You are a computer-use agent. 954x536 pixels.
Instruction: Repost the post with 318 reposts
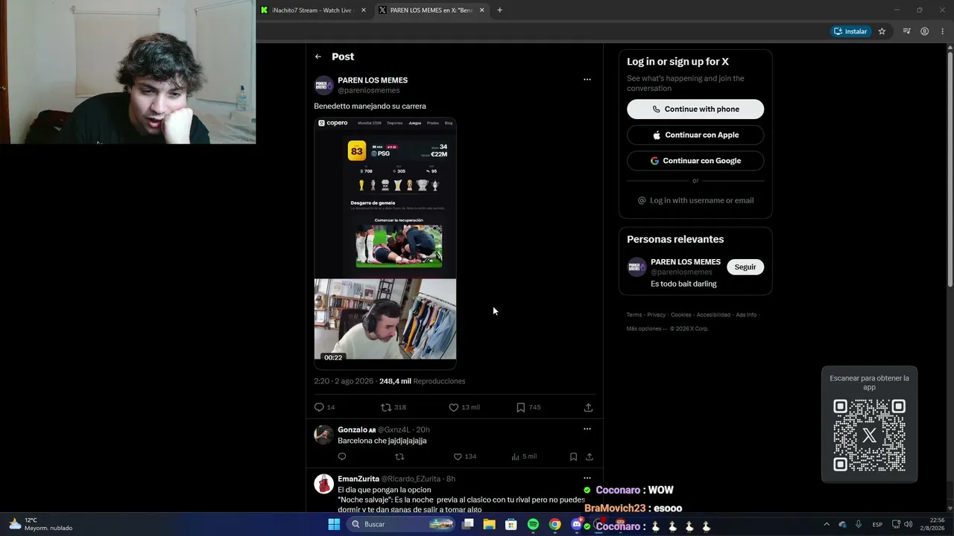386,407
